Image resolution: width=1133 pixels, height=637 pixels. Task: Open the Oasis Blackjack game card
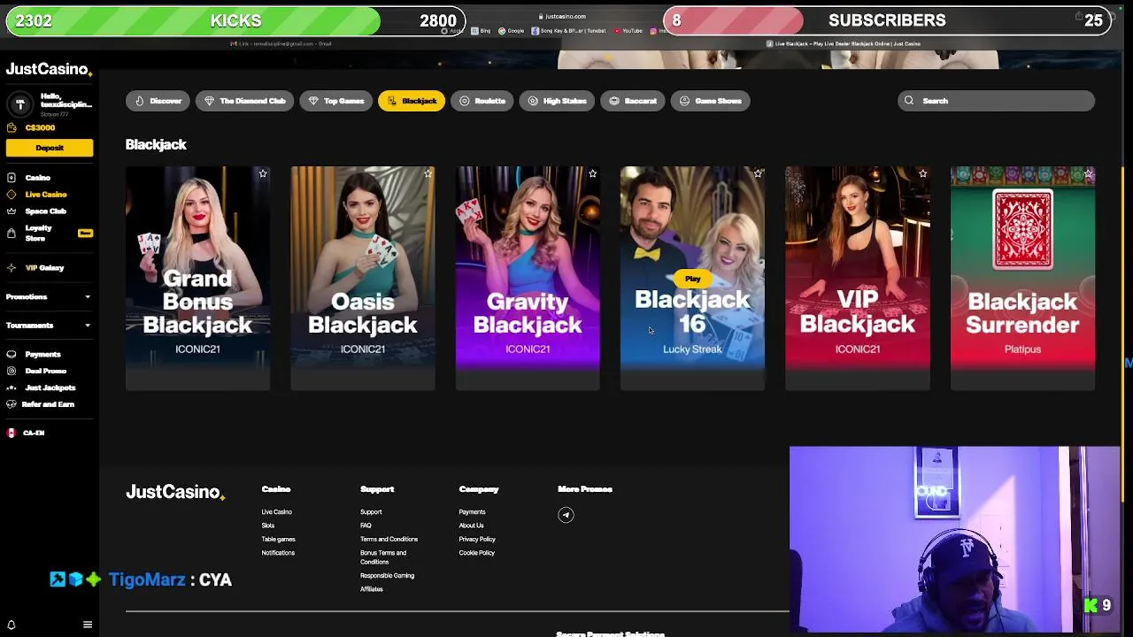click(x=363, y=278)
